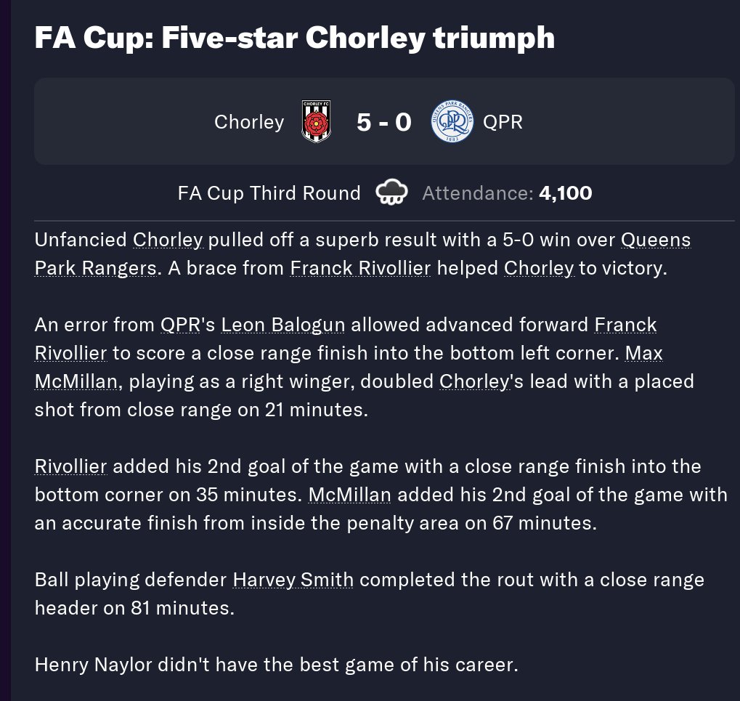Select Chorley team name beside the crest
Screen dimensions: 740x701
point(249,122)
